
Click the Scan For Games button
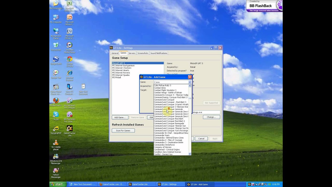[123, 131]
